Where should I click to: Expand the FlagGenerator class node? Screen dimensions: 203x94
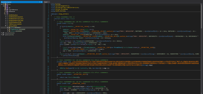click(x=8, y=29)
